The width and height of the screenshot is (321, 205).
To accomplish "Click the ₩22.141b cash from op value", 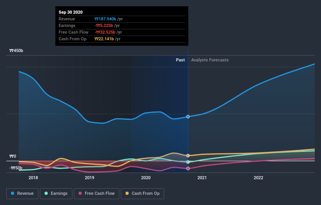I will coord(104,39).
